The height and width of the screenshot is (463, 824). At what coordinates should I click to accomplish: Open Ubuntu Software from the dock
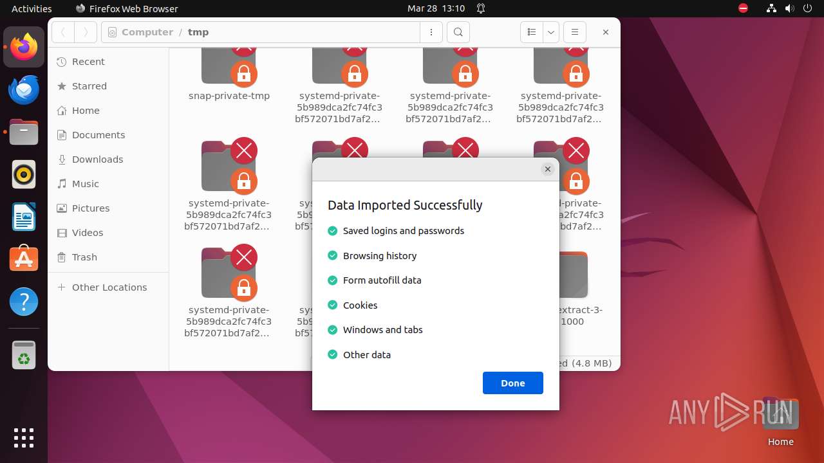(24, 259)
